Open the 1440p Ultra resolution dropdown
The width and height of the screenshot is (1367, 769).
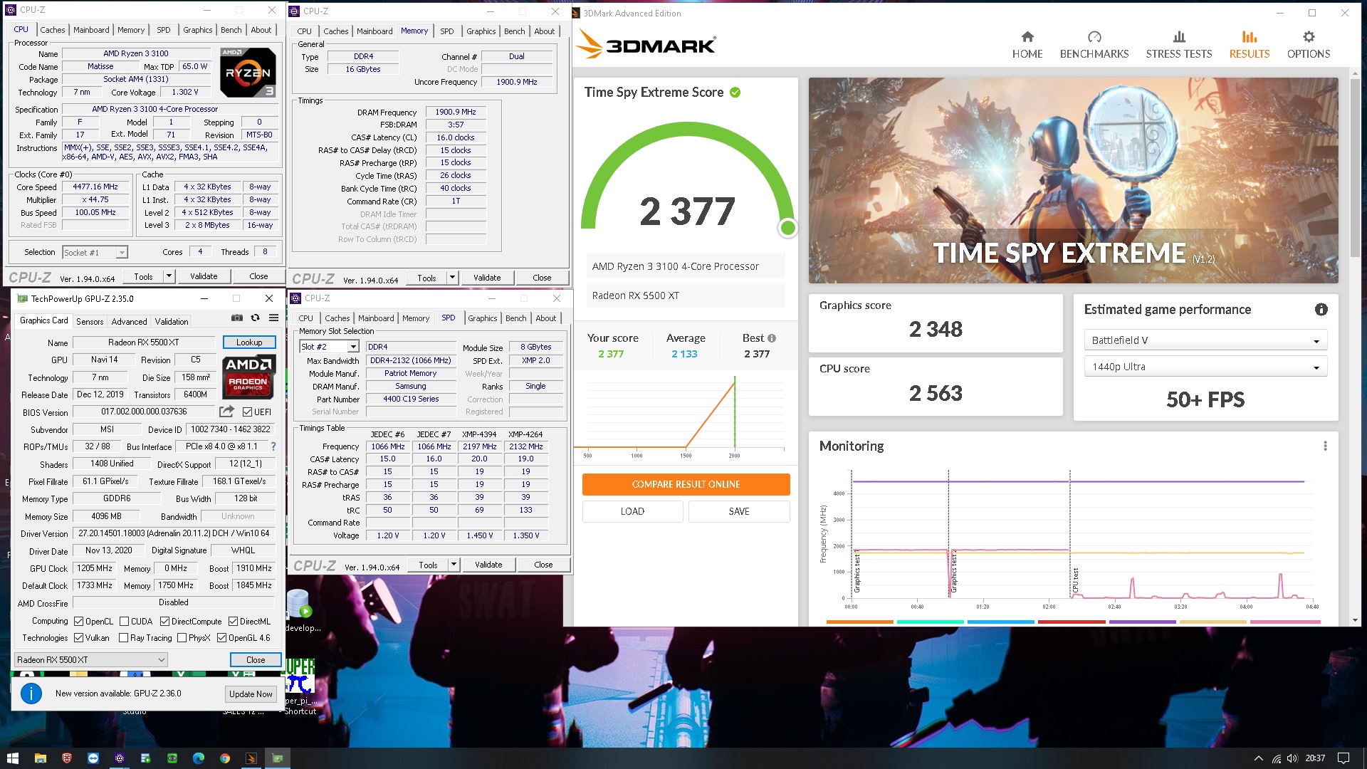(x=1205, y=367)
